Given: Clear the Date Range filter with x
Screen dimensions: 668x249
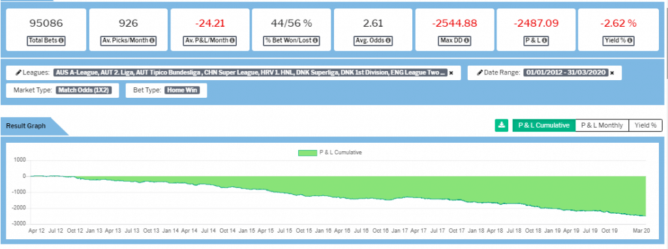Looking at the screenshot, I should click(x=612, y=73).
